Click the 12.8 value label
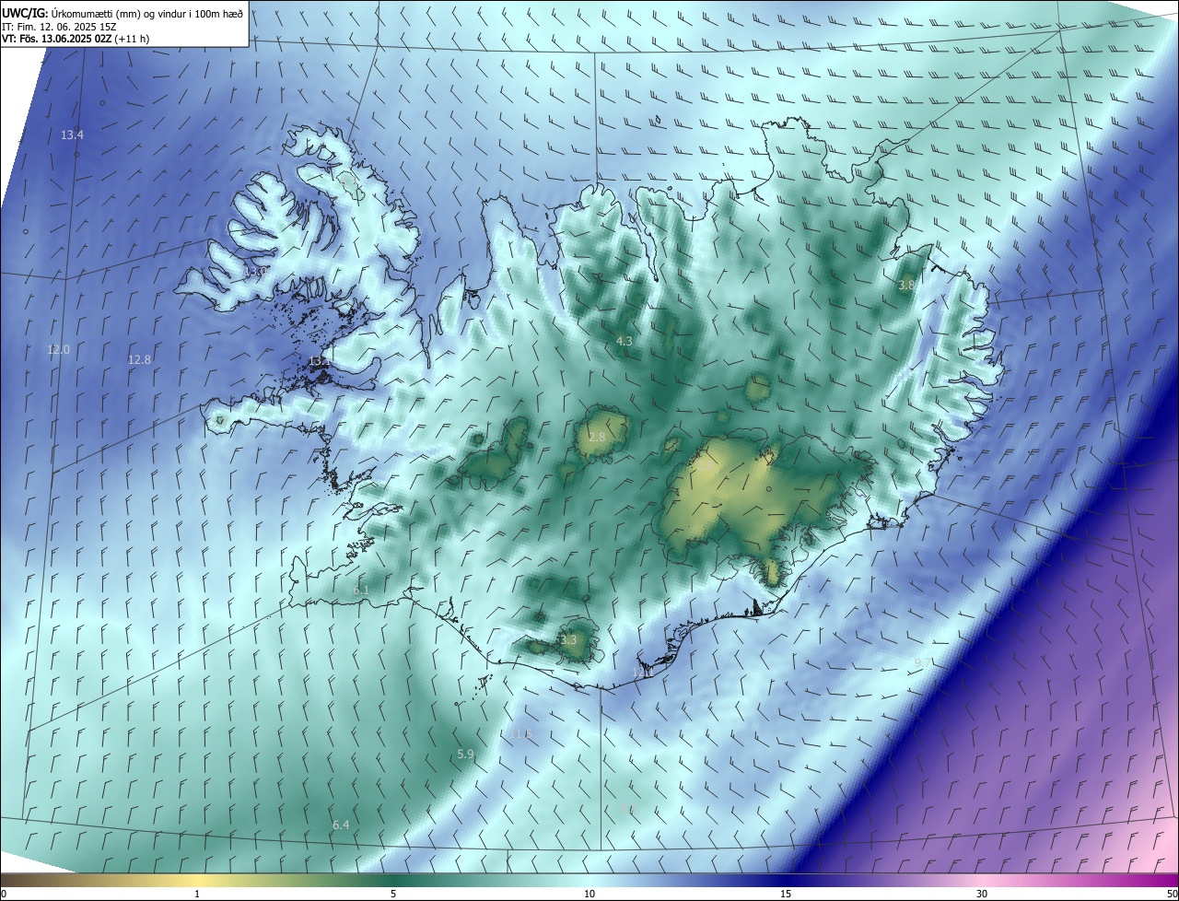Image resolution: width=1179 pixels, height=901 pixels. [139, 359]
